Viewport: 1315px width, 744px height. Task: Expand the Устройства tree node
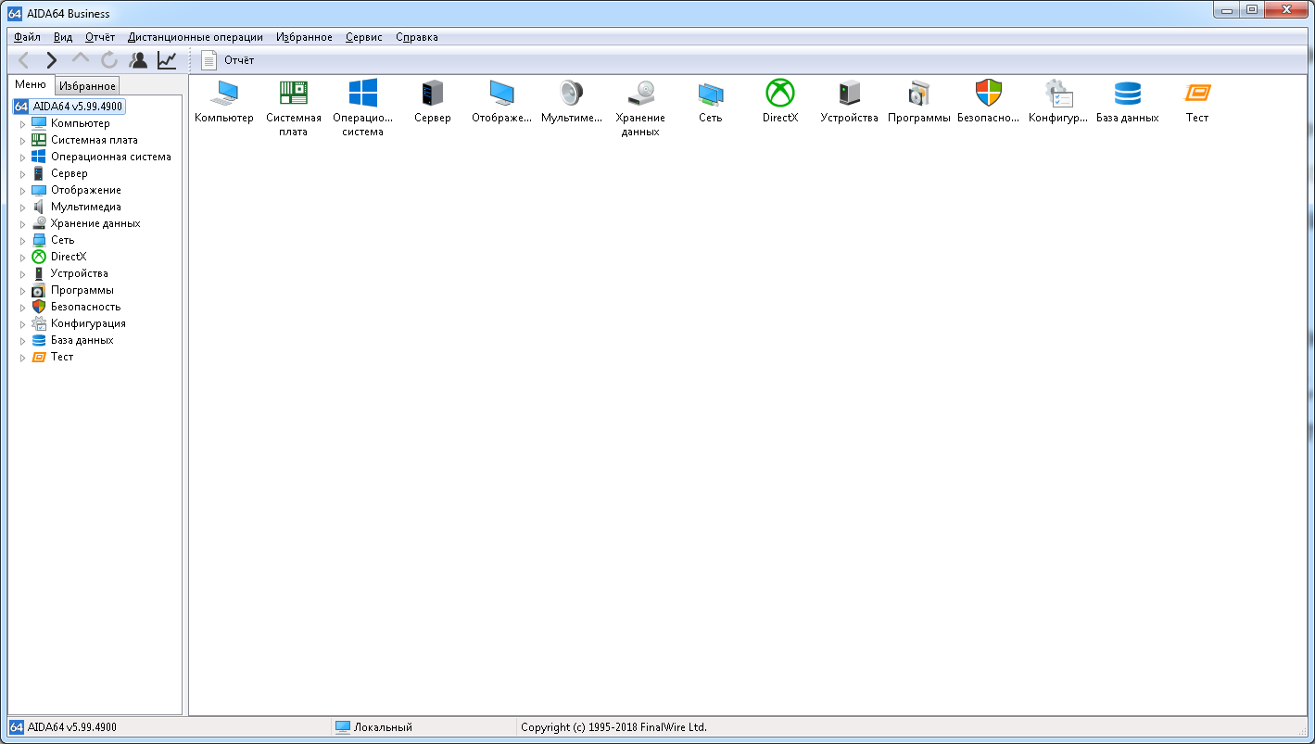point(23,273)
